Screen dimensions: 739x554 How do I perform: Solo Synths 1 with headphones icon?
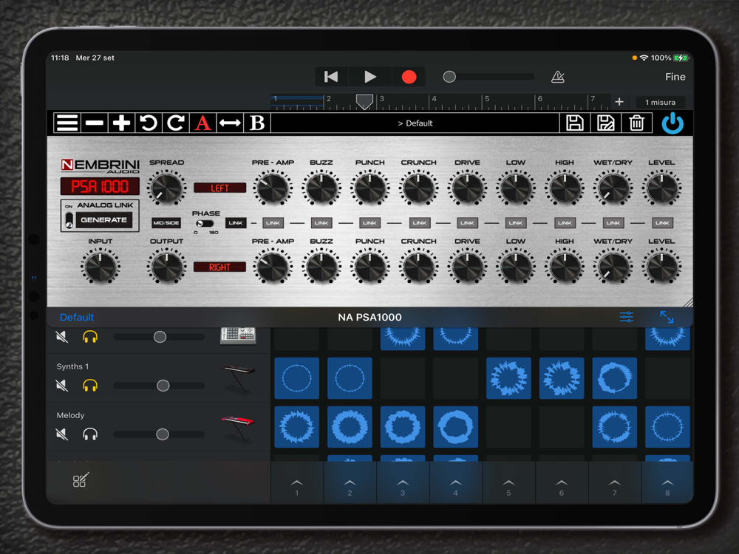tap(90, 386)
